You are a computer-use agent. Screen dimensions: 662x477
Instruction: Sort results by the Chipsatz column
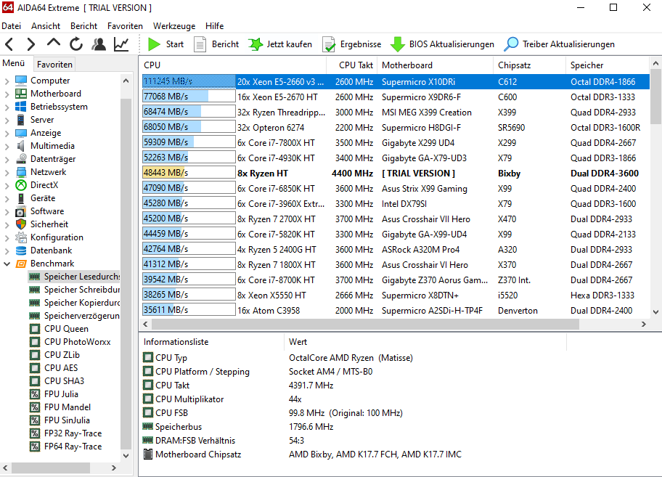pos(529,65)
